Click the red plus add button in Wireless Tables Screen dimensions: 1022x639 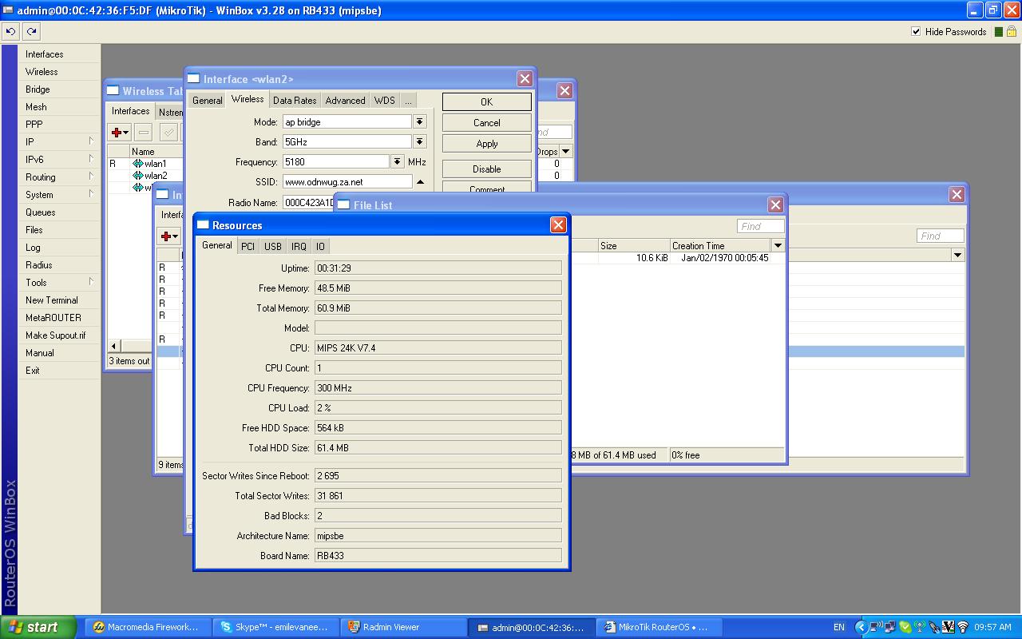(x=120, y=133)
